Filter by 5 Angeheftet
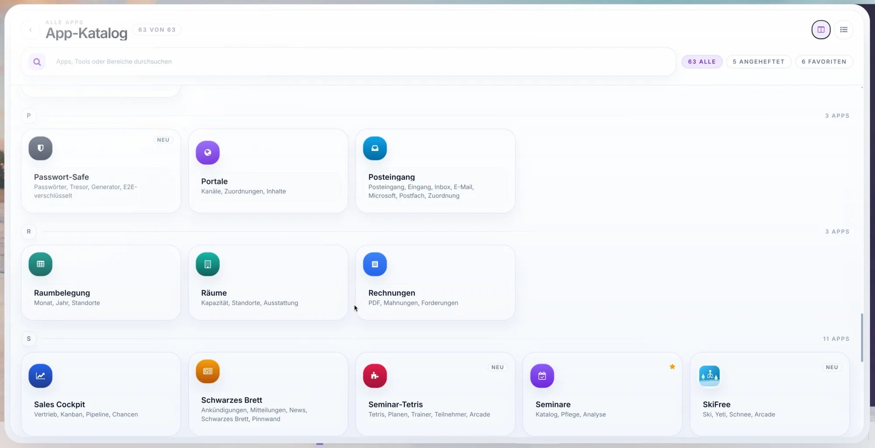This screenshot has width=875, height=448. pos(759,62)
